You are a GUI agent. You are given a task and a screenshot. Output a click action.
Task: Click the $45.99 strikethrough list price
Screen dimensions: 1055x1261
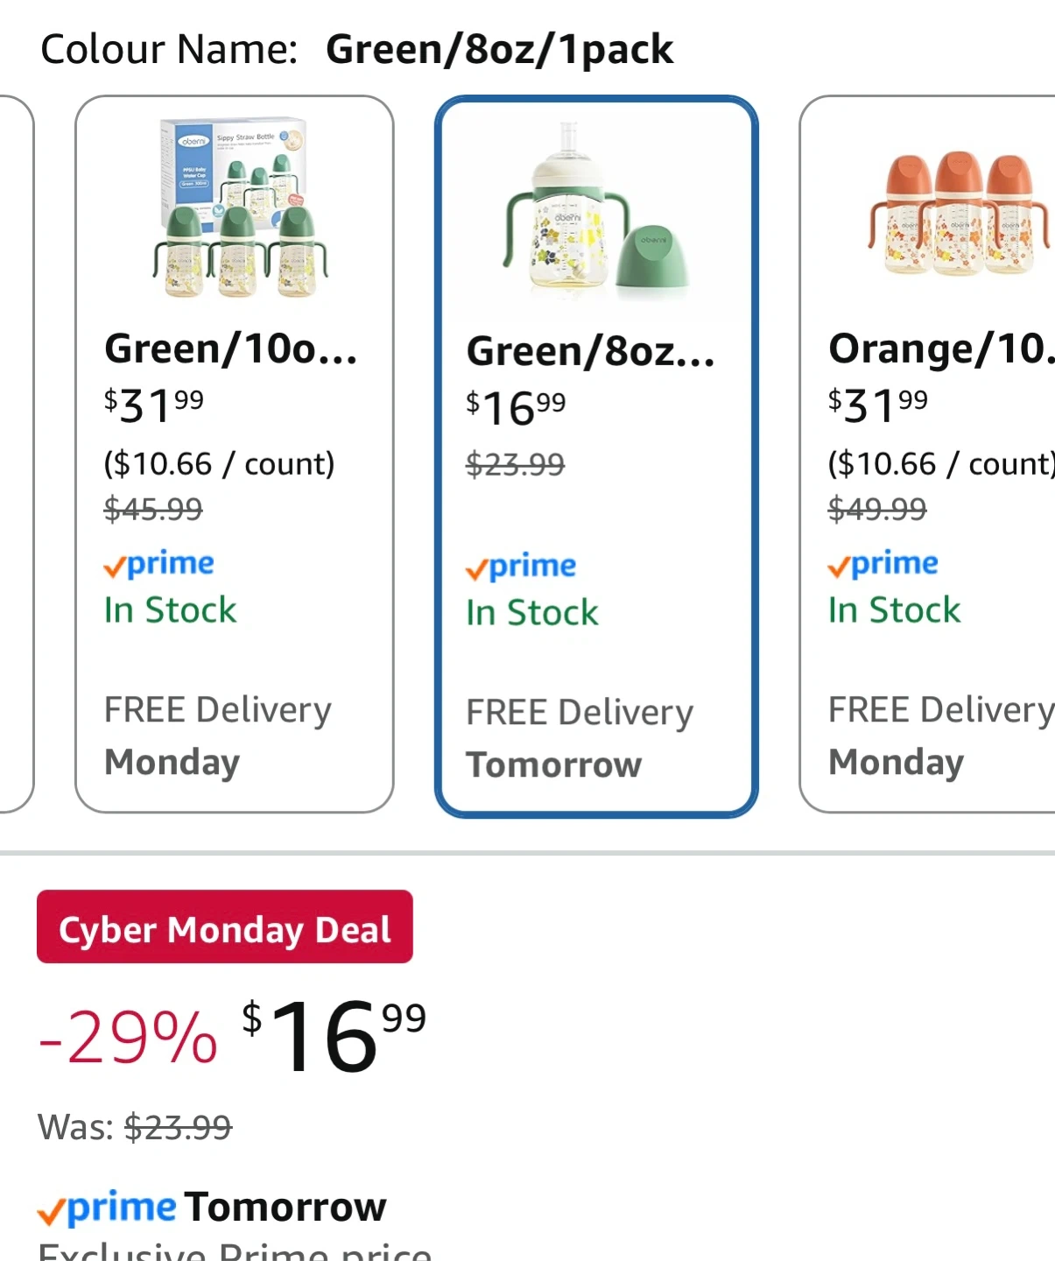pos(153,509)
